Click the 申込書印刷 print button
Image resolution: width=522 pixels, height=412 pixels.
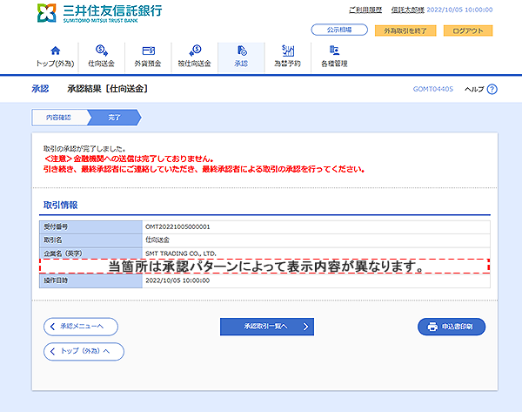click(452, 327)
